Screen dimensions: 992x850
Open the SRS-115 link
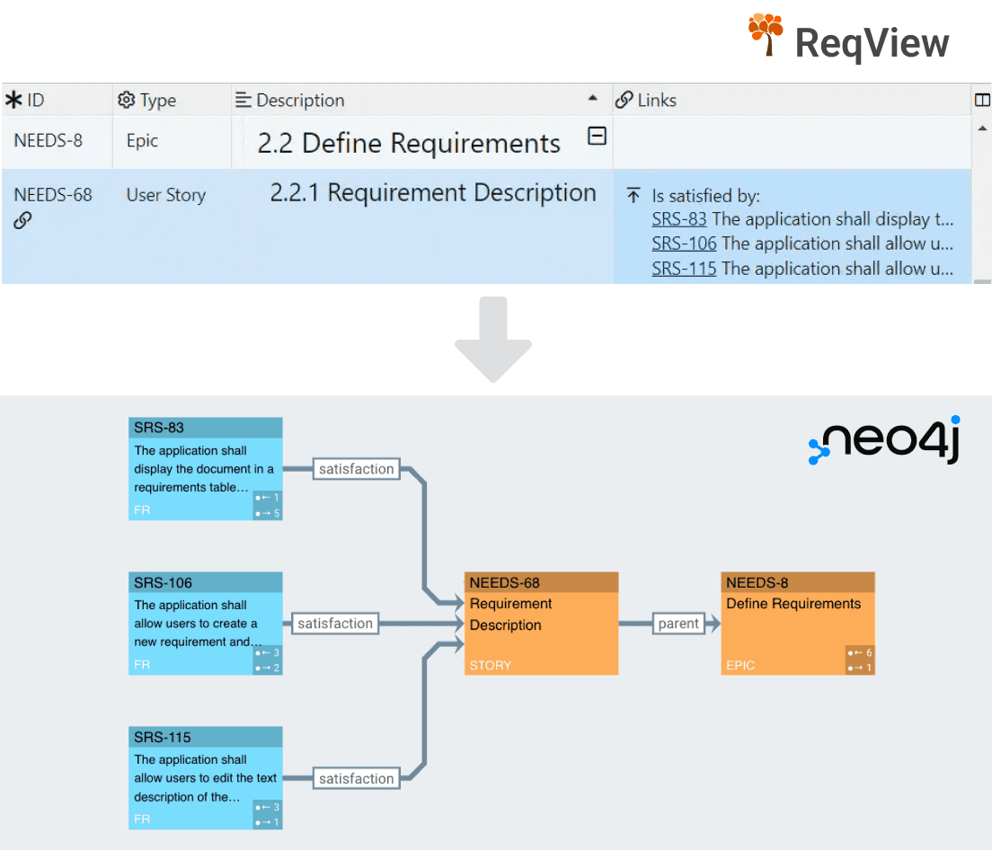tap(684, 269)
